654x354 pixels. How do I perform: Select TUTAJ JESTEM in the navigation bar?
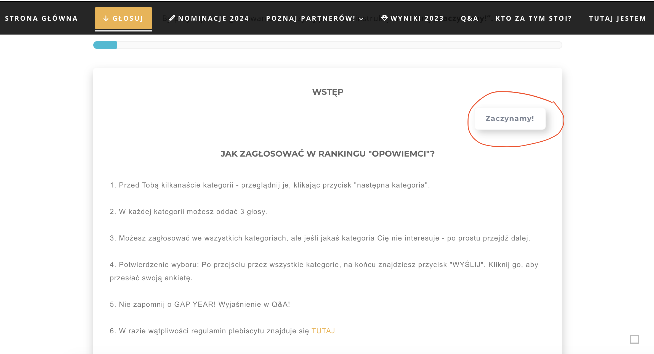click(617, 18)
